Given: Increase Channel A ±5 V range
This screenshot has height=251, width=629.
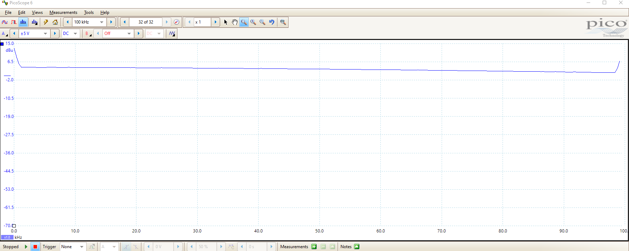Looking at the screenshot, I should pyautogui.click(x=55, y=34).
